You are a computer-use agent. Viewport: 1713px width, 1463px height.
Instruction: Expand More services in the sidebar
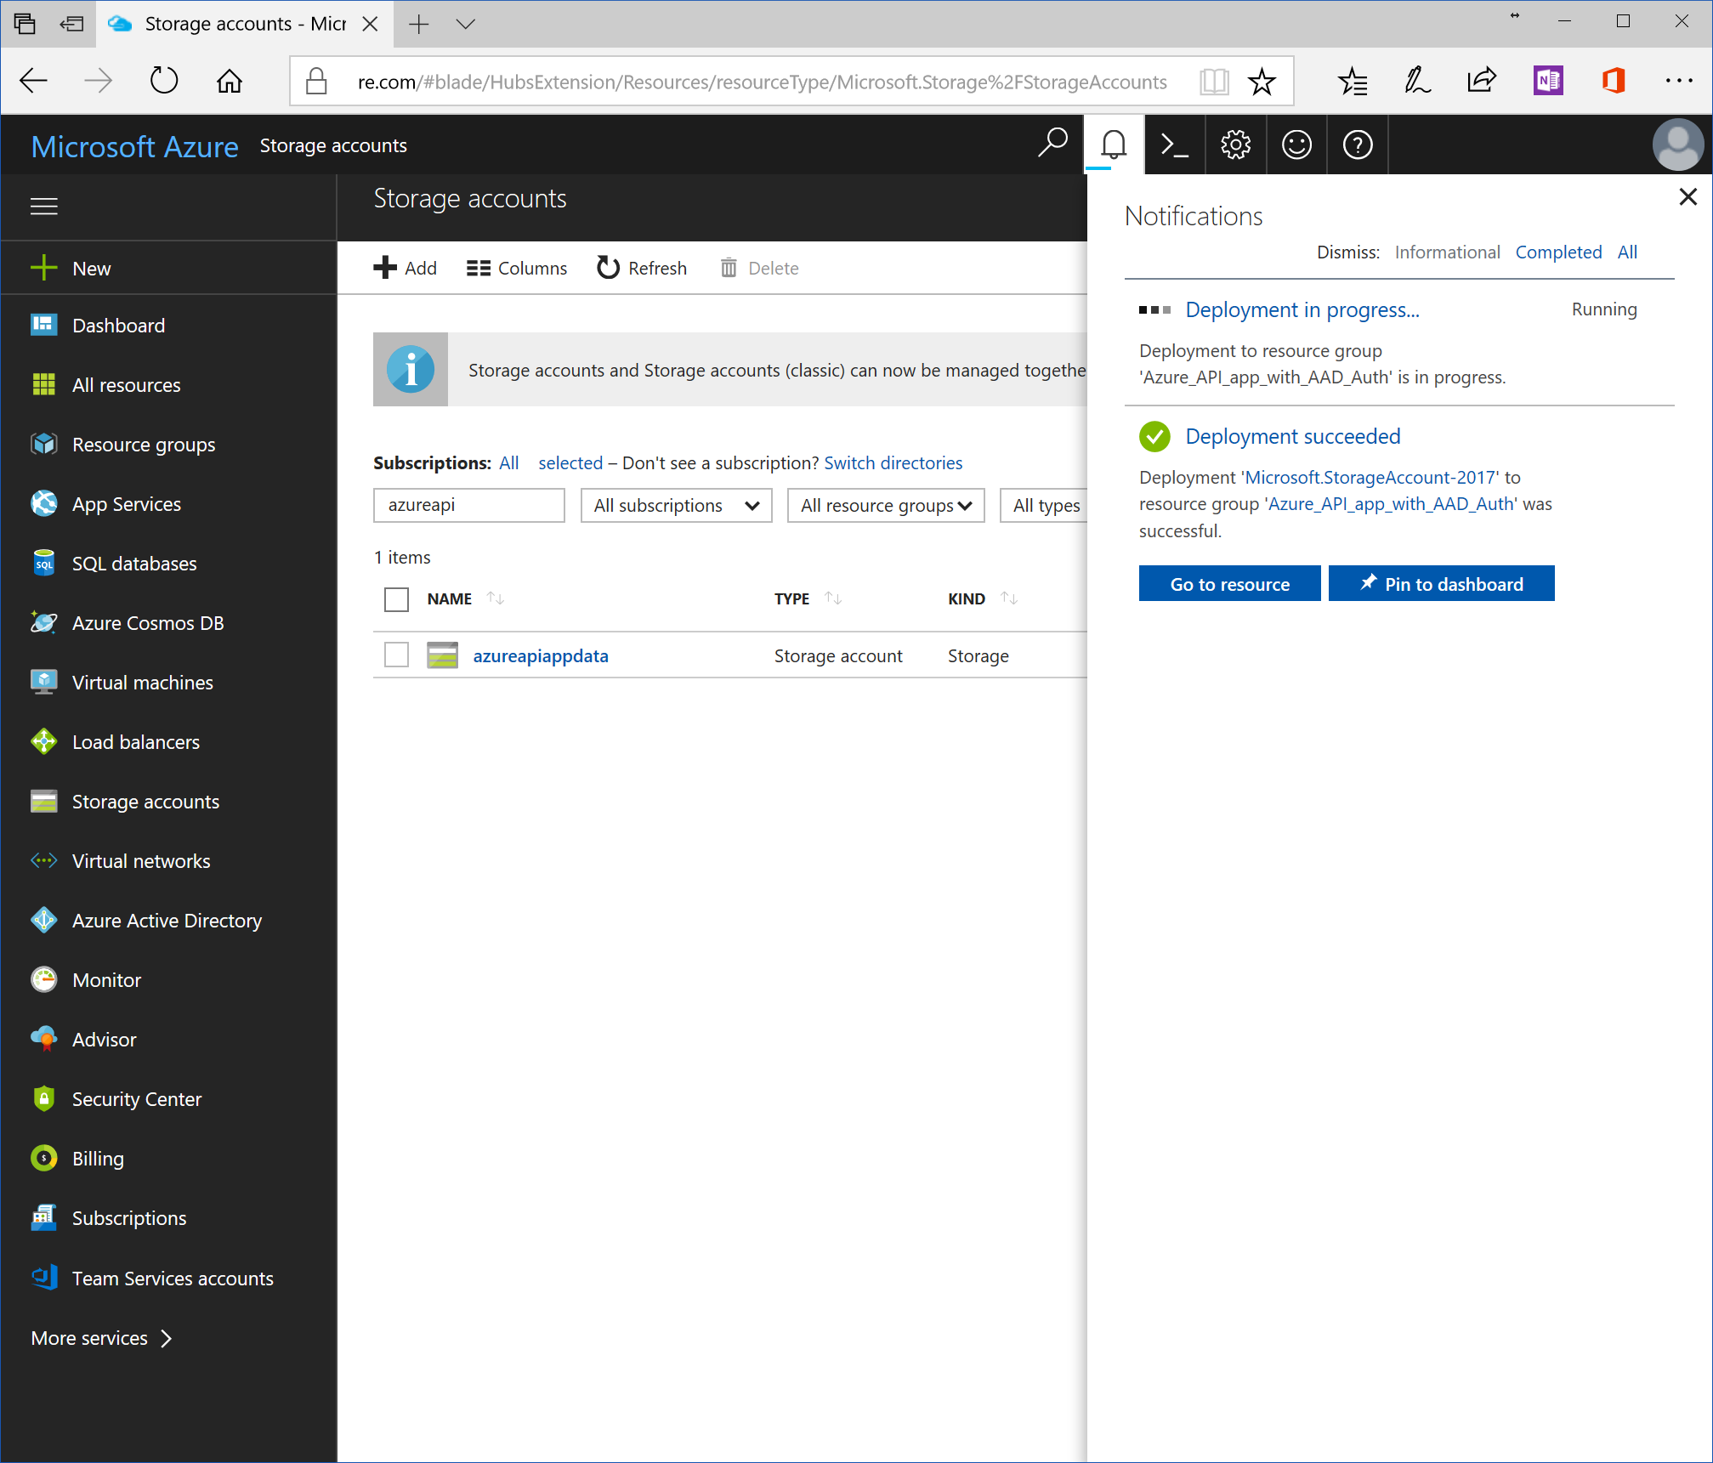tap(101, 1338)
